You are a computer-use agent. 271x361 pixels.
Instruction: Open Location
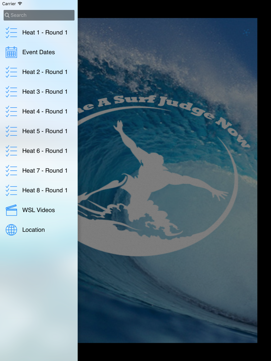coord(39,230)
